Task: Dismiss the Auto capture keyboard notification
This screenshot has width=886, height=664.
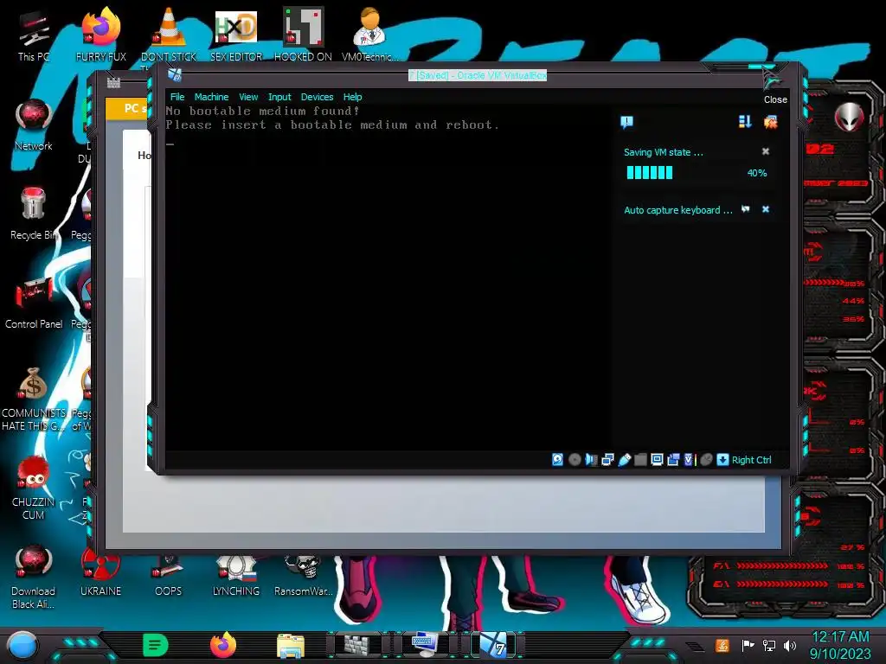Action: point(766,209)
